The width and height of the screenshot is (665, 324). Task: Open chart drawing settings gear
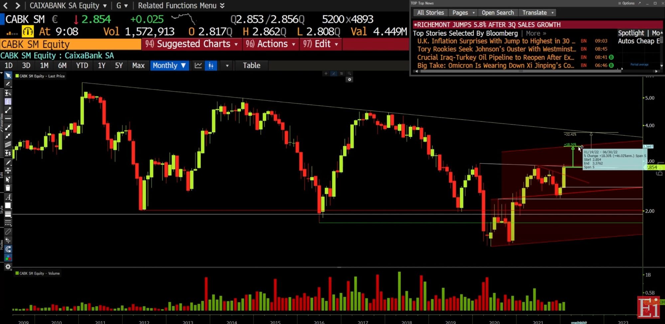coord(8,267)
